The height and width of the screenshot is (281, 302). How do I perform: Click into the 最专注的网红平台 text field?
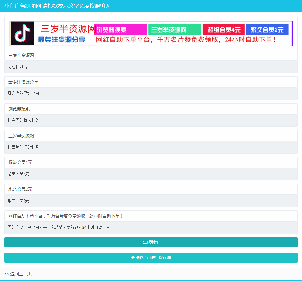151,94
